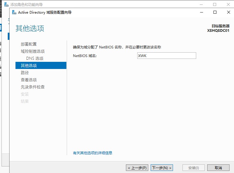Minimize the Active Directory wizard window
This screenshot has width=234, height=173.
[x=202, y=12]
